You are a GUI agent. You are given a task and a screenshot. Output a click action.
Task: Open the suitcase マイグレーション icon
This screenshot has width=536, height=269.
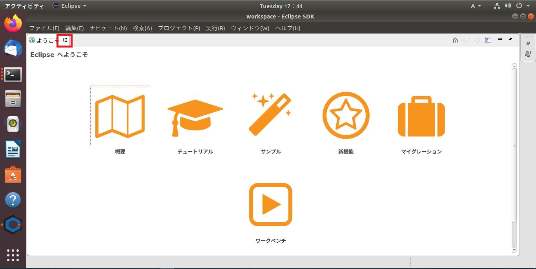point(421,116)
